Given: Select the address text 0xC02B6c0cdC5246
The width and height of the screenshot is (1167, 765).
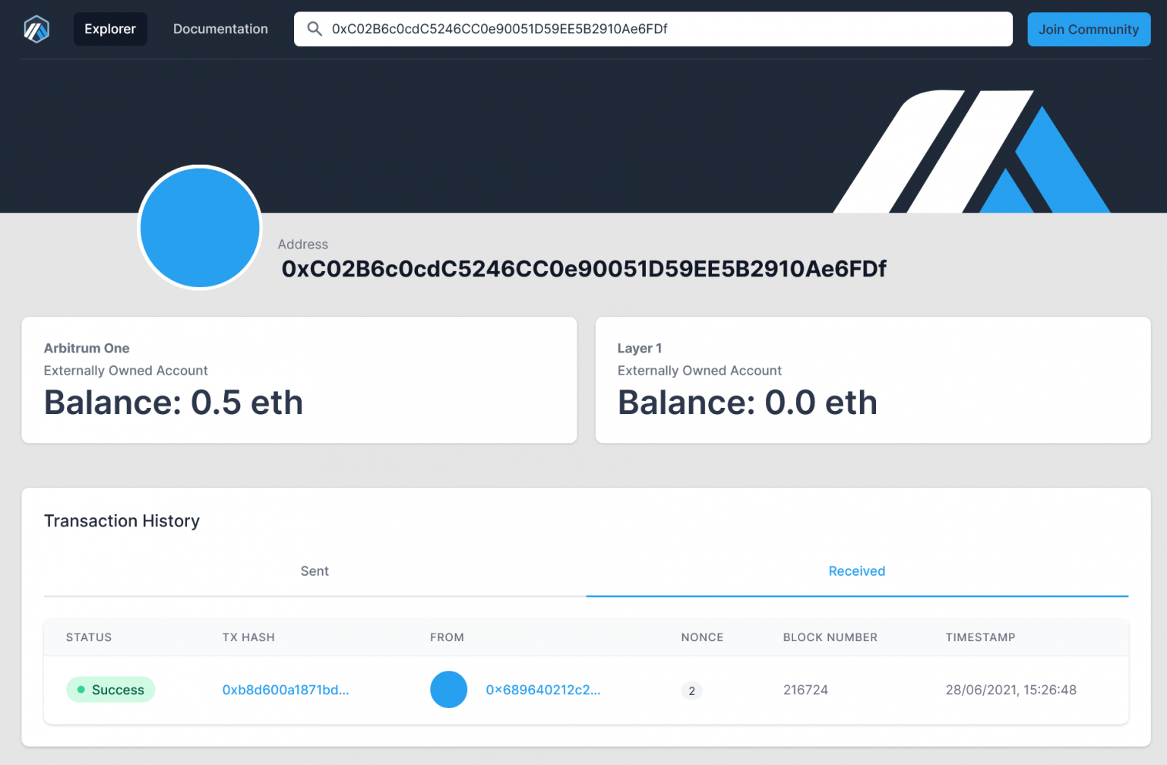Looking at the screenshot, I should click(583, 269).
